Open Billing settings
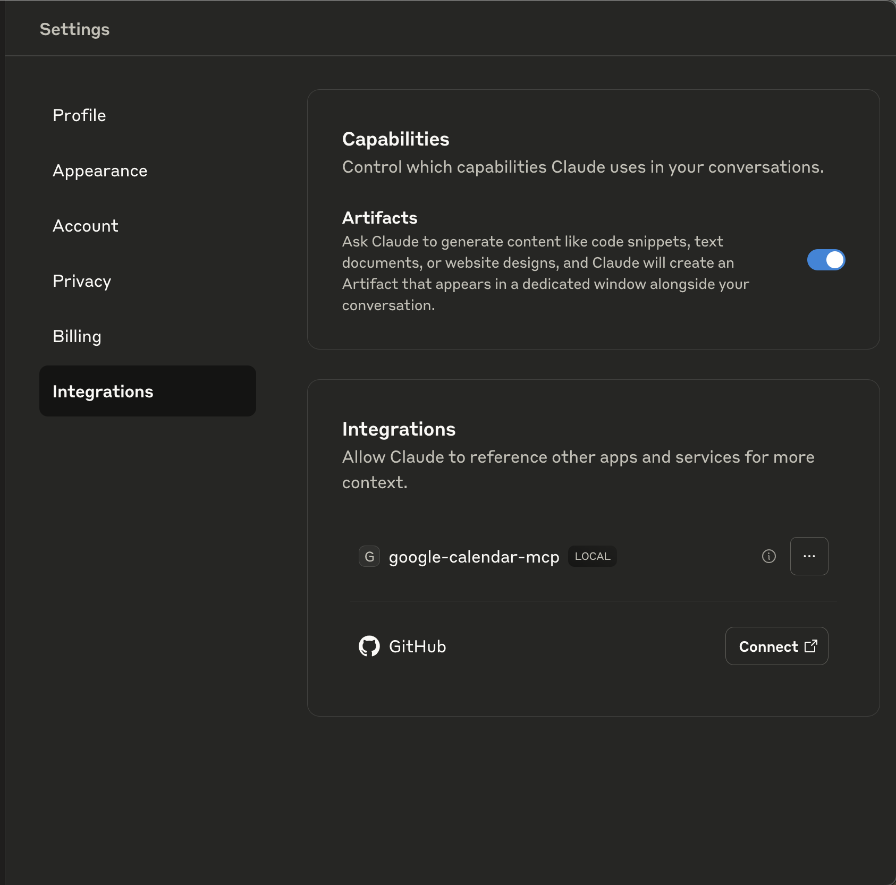Image resolution: width=896 pixels, height=885 pixels. tap(77, 336)
